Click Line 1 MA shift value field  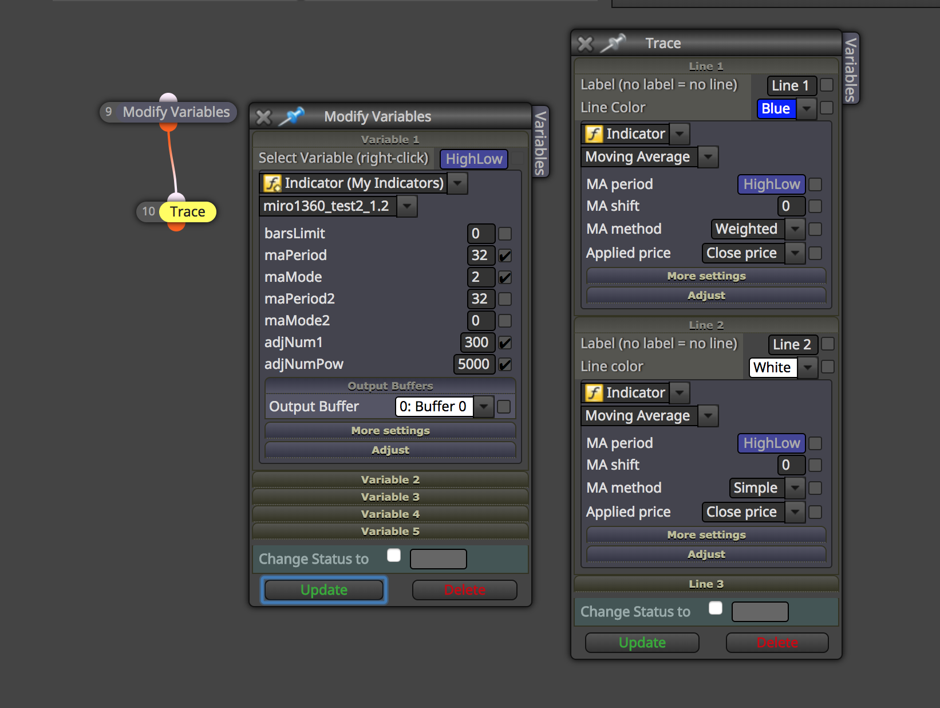[791, 206]
